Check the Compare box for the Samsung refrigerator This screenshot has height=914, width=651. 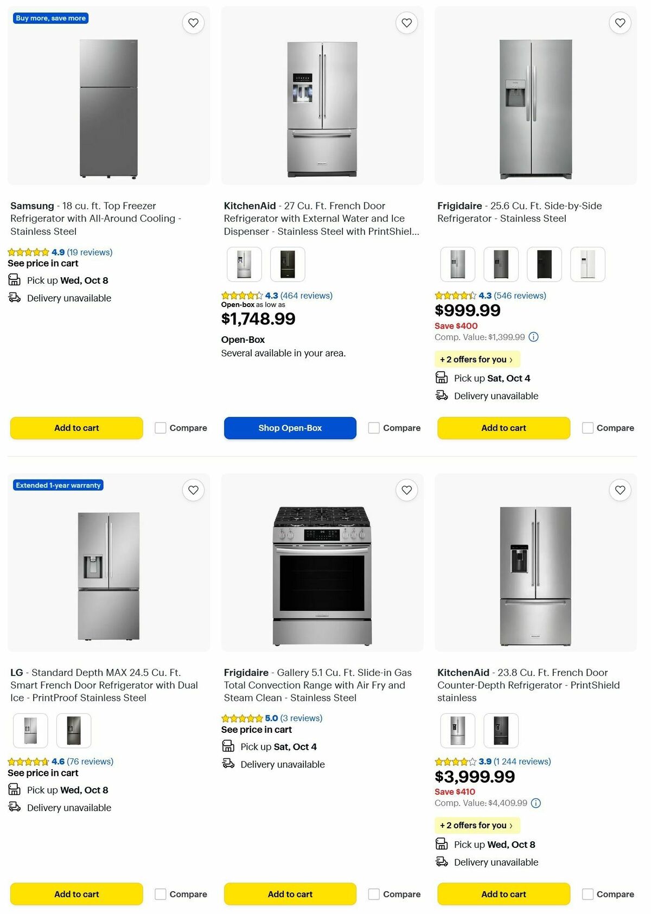click(160, 428)
